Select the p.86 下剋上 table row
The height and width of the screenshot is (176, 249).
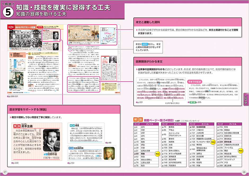tap(174, 130)
